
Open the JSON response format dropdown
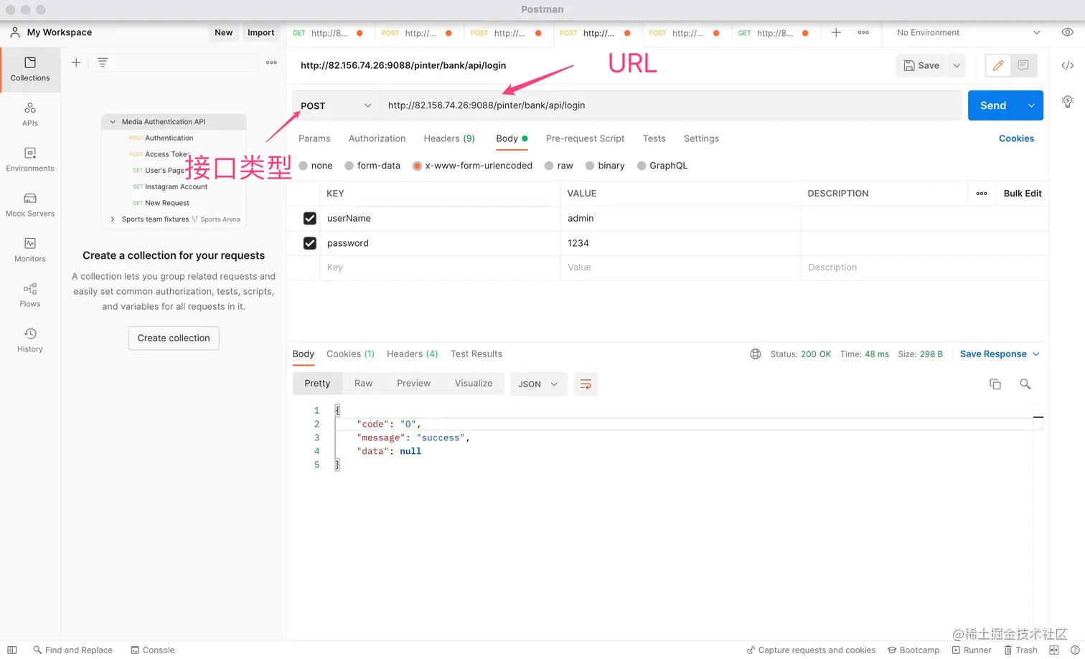[538, 384]
